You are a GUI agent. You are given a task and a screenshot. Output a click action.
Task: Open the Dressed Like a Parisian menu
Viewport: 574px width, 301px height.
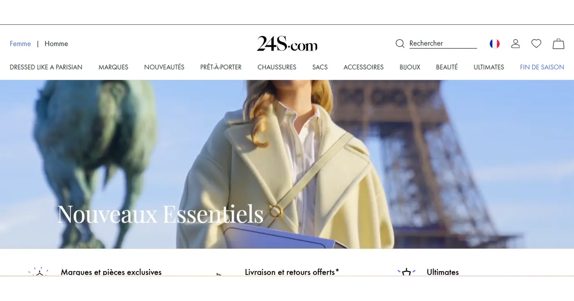coord(46,67)
